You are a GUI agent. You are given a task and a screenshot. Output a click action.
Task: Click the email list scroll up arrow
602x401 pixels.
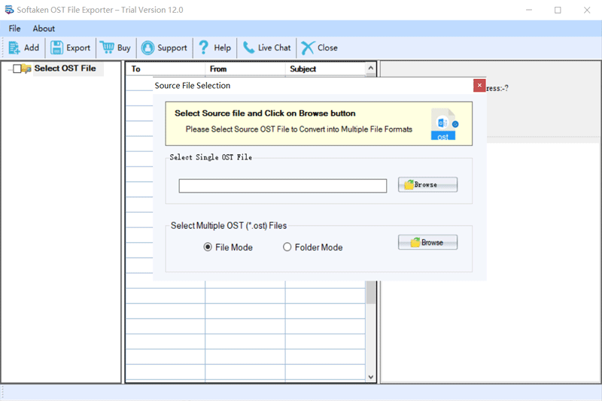(x=370, y=68)
